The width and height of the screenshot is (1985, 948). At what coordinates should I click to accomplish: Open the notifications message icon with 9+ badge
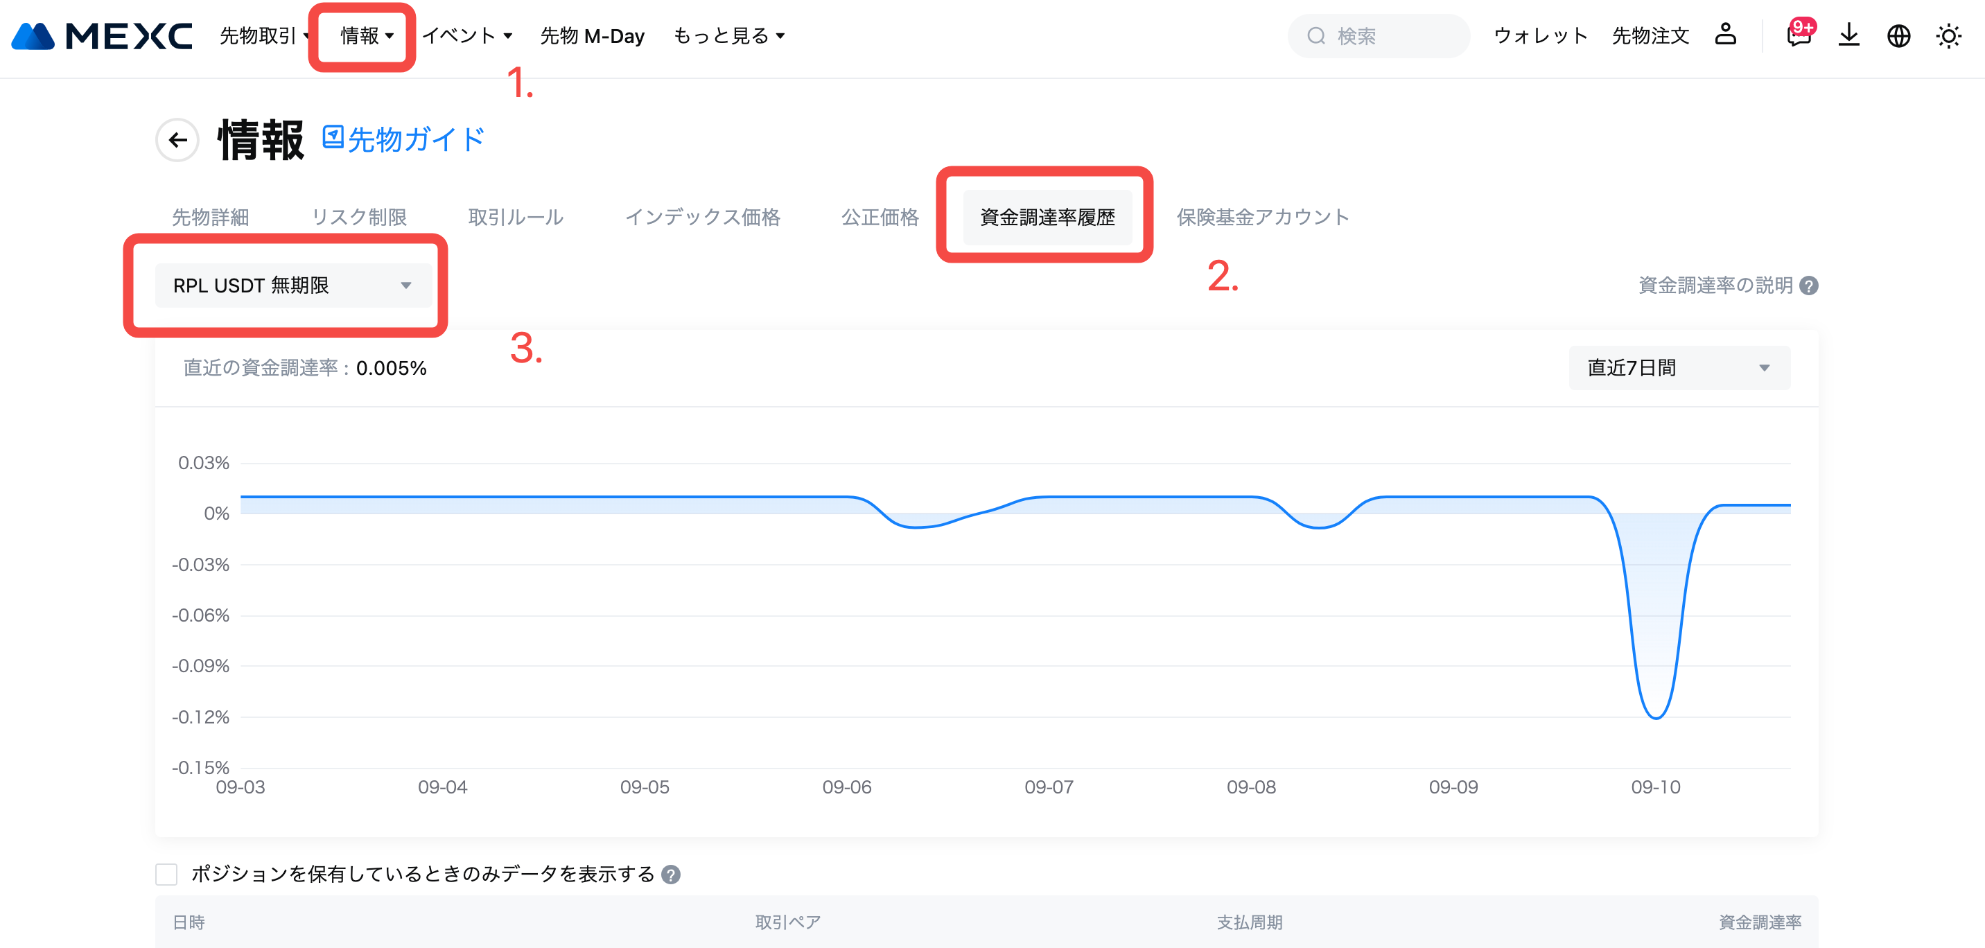(x=1798, y=35)
